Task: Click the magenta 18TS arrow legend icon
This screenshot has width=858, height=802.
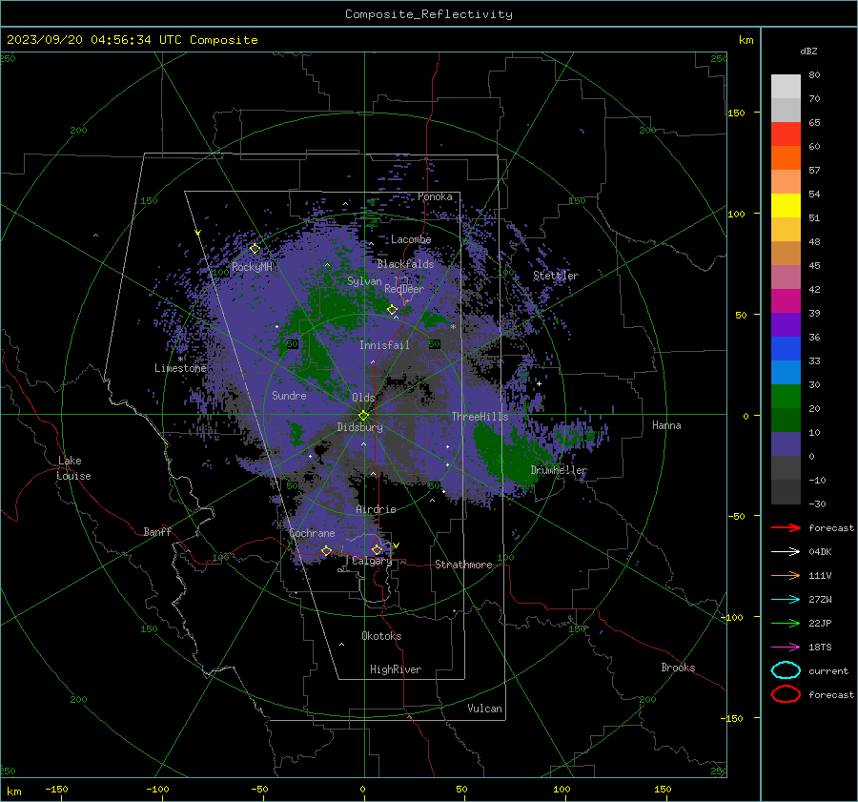Action: click(786, 648)
